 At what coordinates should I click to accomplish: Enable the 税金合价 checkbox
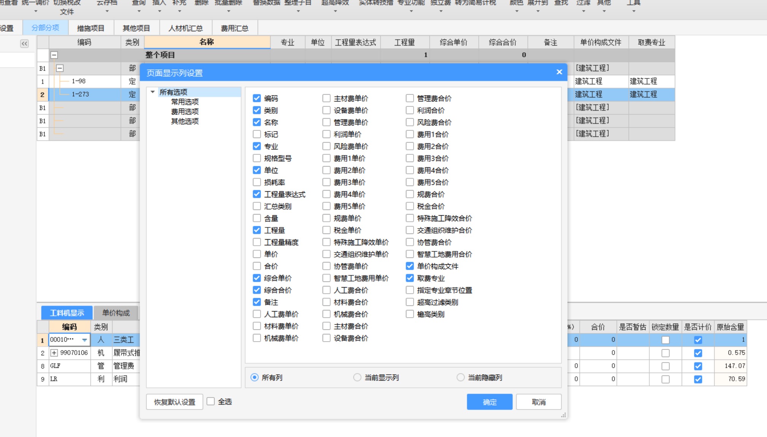click(410, 206)
